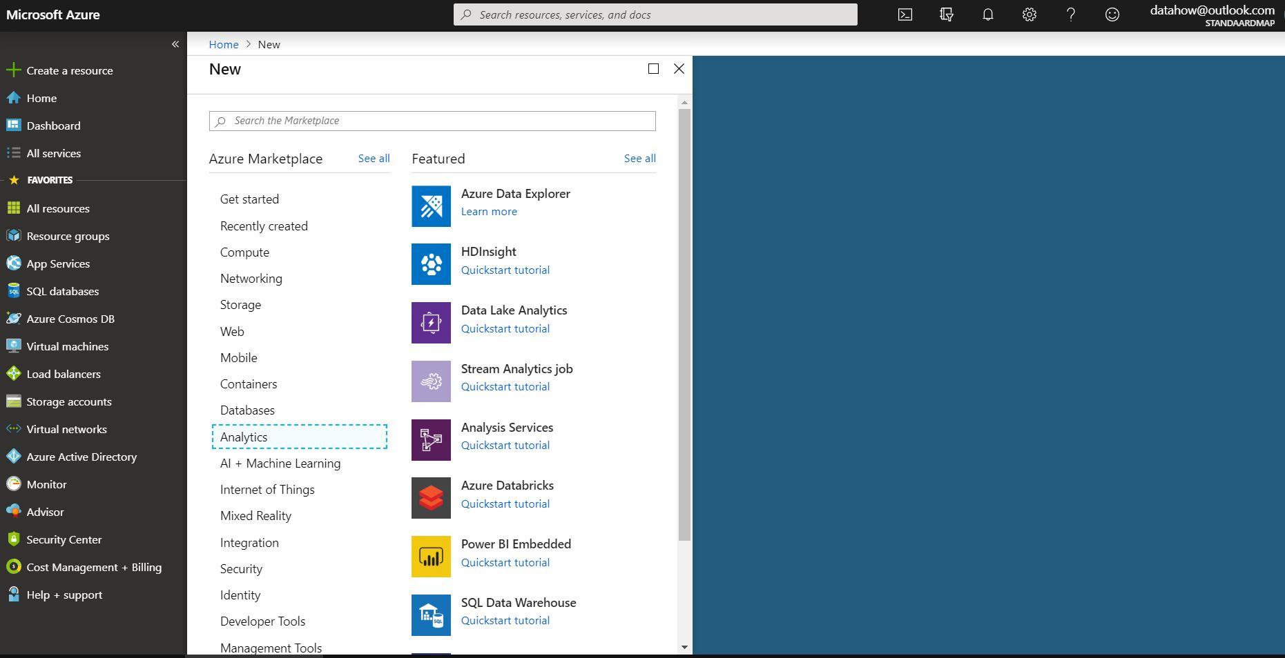Viewport: 1285px width, 658px height.
Task: Click the App Services globe icon
Action: point(13,263)
